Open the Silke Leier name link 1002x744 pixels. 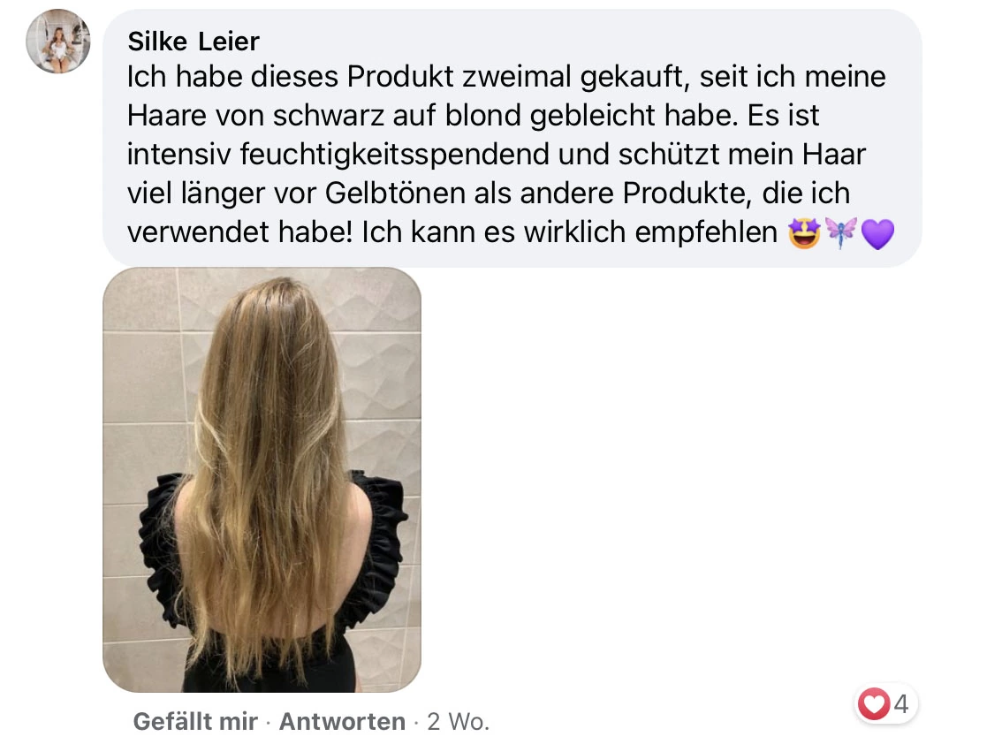(194, 42)
